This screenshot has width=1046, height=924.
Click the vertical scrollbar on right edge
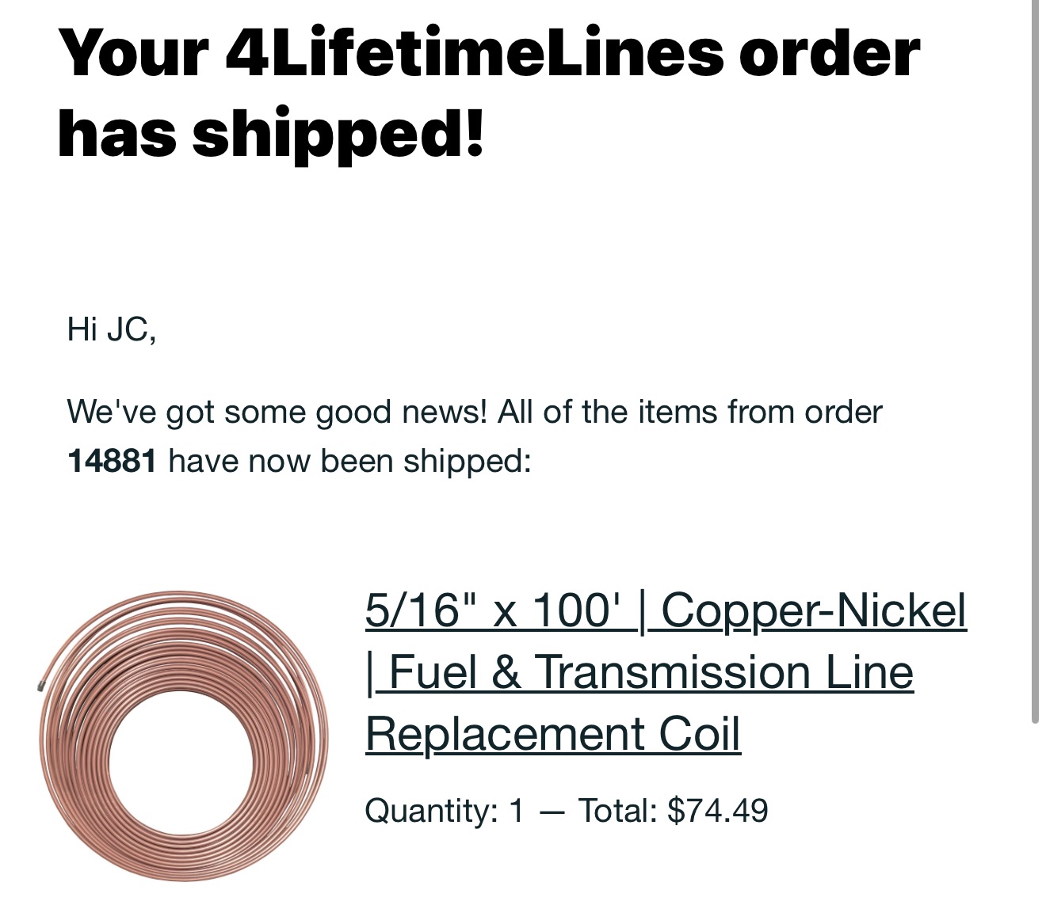[1035, 361]
